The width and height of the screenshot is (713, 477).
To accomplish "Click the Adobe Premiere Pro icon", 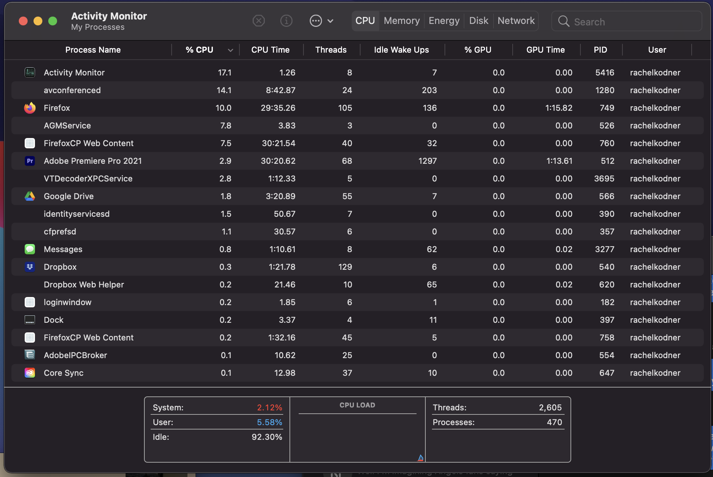I will point(30,161).
